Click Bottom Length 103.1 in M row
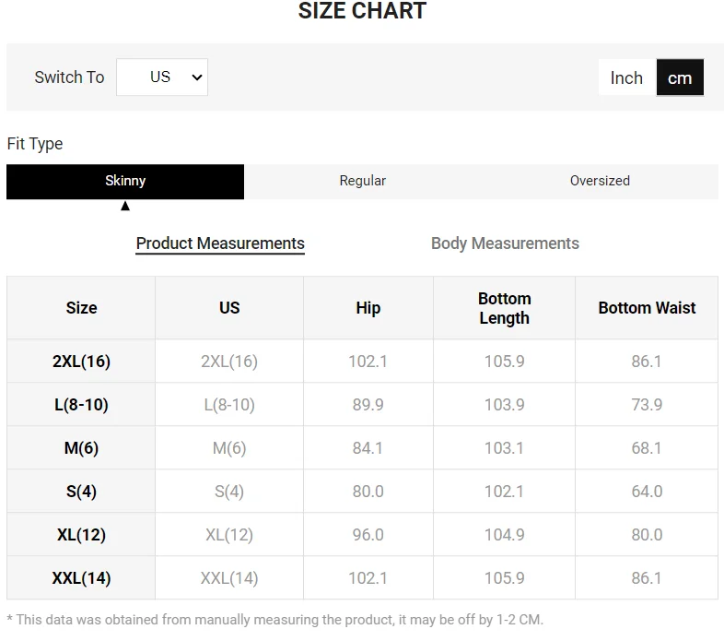Viewport: 724px width, 641px height. [504, 448]
